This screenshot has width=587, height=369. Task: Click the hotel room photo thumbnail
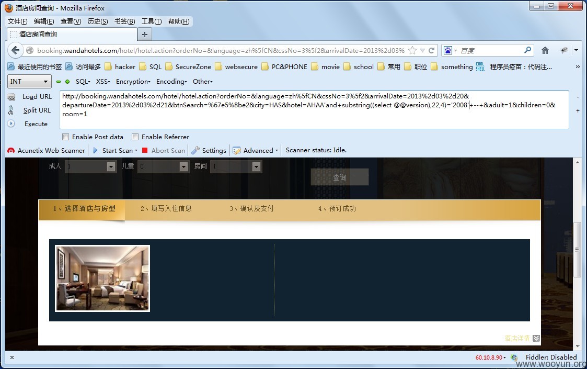click(102, 278)
